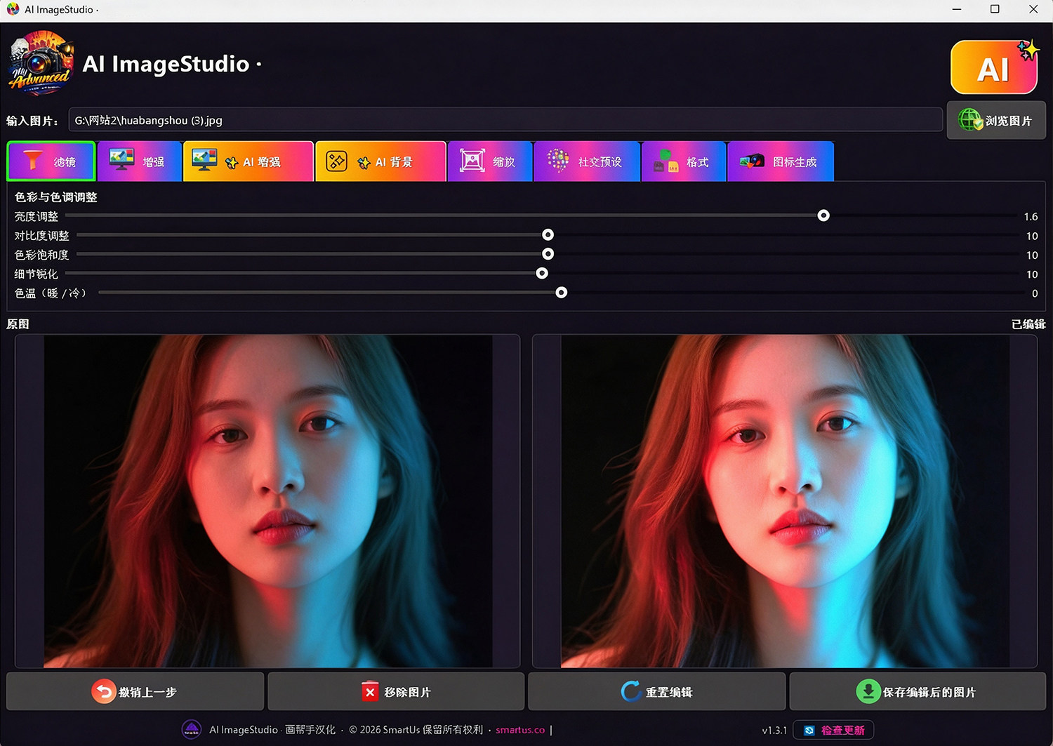1053x746 pixels.
Task: Maximize the AI ImageStudio window
Action: [x=995, y=9]
